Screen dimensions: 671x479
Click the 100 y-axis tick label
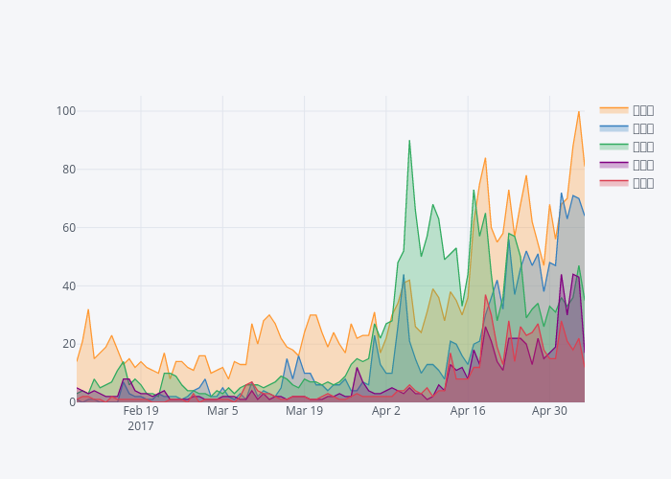pyautogui.click(x=65, y=111)
